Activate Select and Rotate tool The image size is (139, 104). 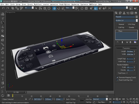click(59, 8)
